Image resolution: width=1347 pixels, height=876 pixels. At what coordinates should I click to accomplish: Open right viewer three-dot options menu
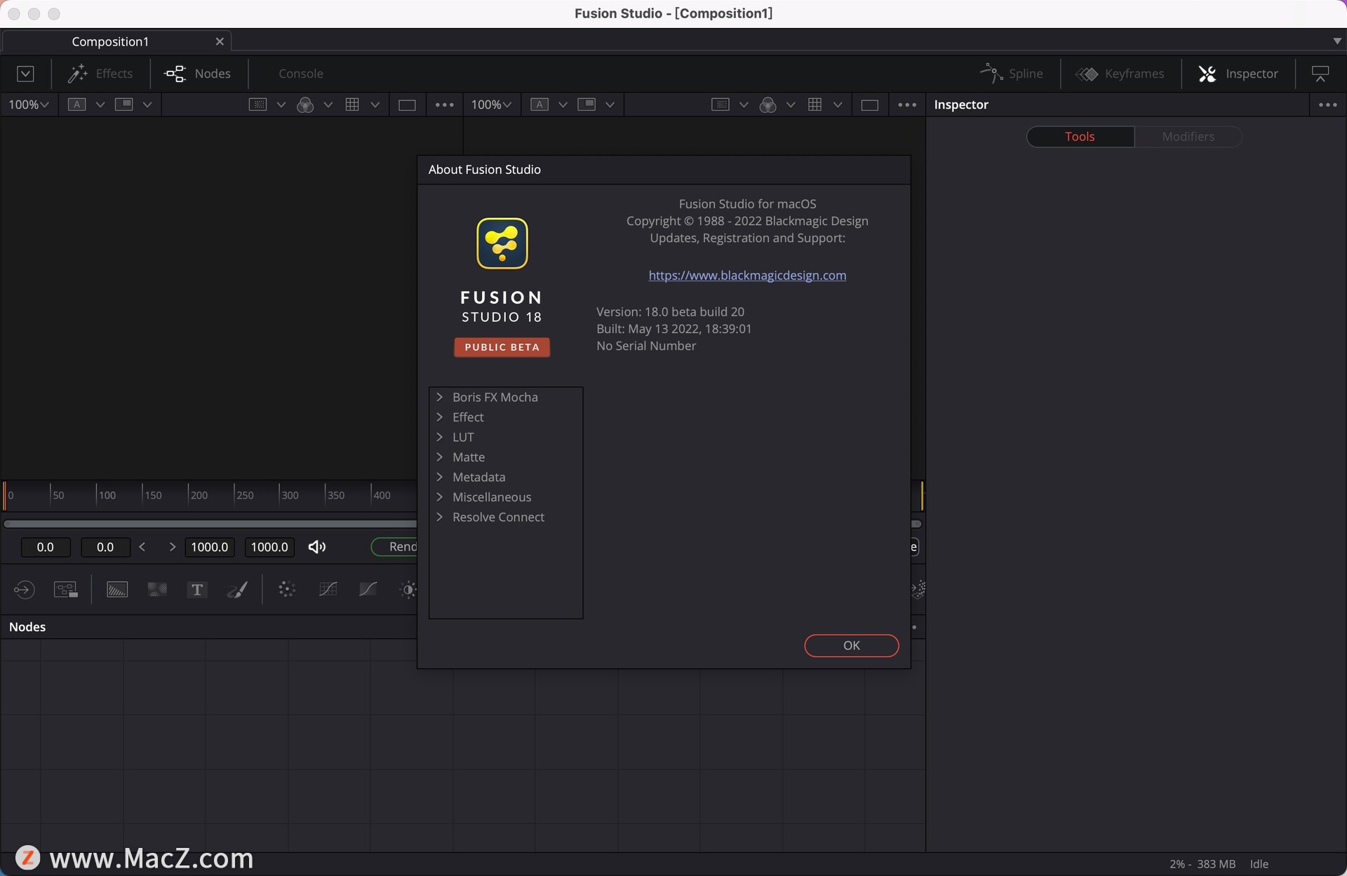[x=907, y=105]
